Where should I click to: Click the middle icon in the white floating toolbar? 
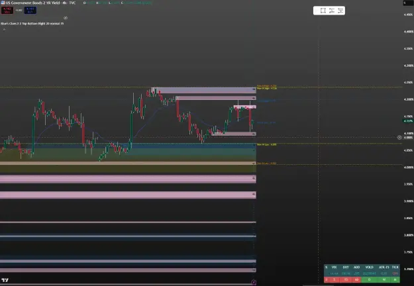click(x=332, y=11)
